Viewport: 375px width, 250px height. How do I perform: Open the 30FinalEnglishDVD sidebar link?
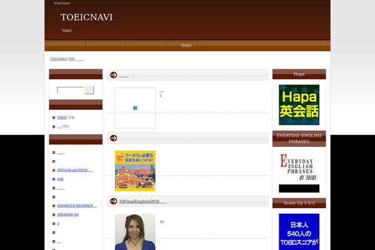75,170
